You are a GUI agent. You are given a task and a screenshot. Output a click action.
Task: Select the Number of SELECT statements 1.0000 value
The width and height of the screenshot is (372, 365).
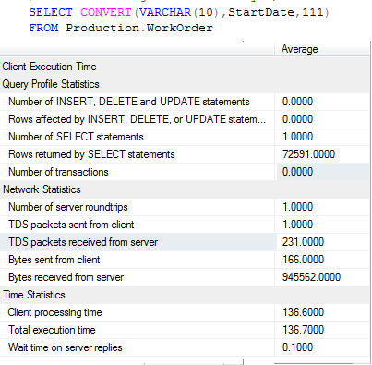[x=297, y=137]
